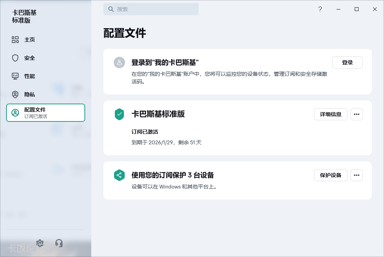Click the 主页 home grid icon
The height and width of the screenshot is (257, 384).
pos(15,40)
